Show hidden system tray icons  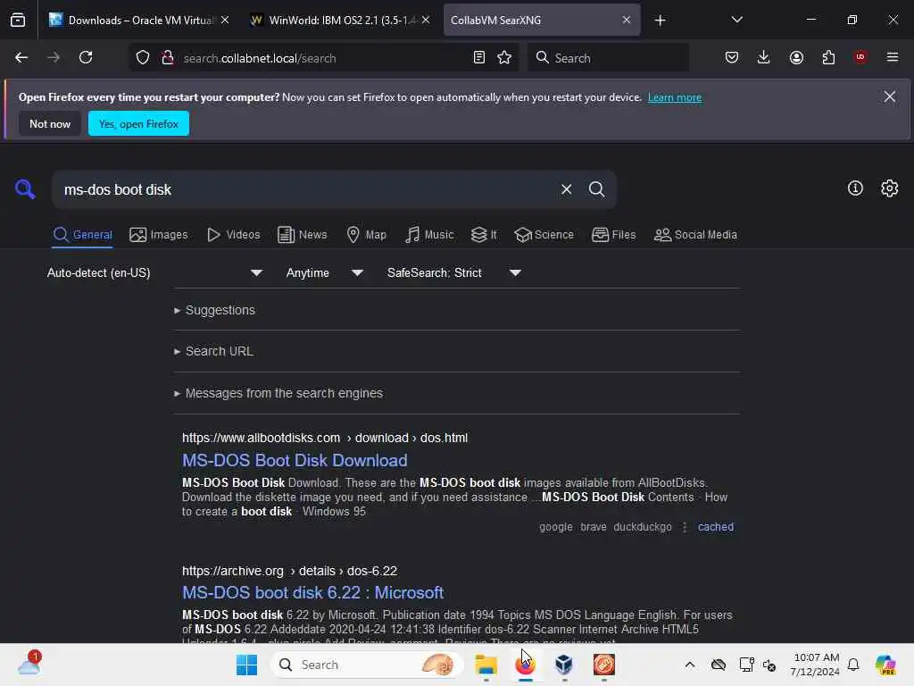(x=690, y=665)
